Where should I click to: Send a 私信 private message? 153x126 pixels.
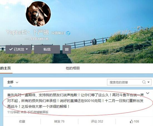[x=47, y=49]
